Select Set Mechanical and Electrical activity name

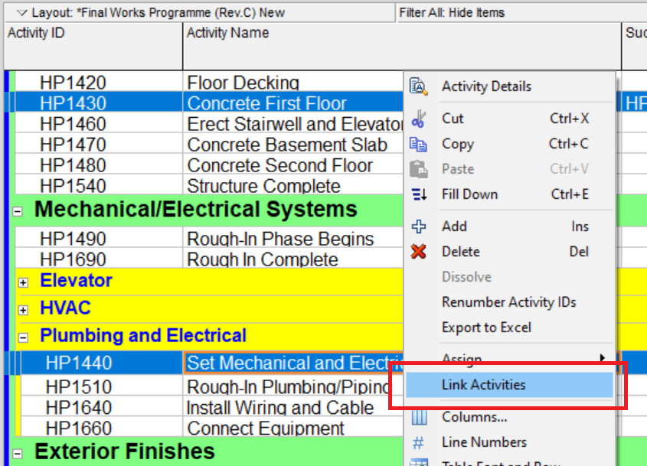[x=295, y=363]
